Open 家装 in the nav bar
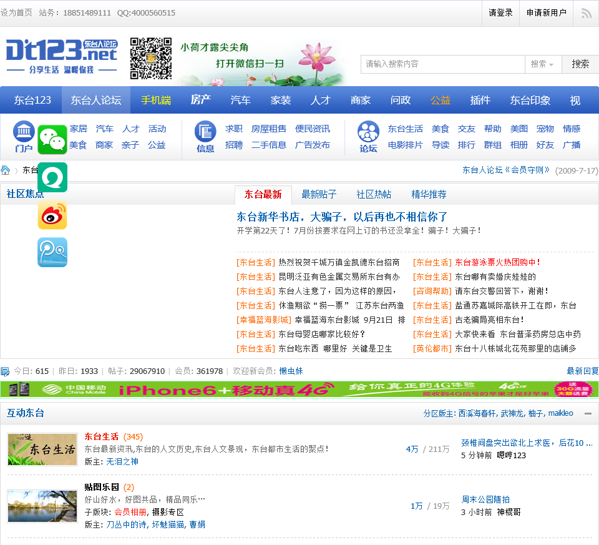Image resolution: width=599 pixels, height=545 pixels. coord(281,100)
